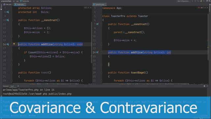
Task: Open the index.php editor tab
Action: (x=8, y=4)
